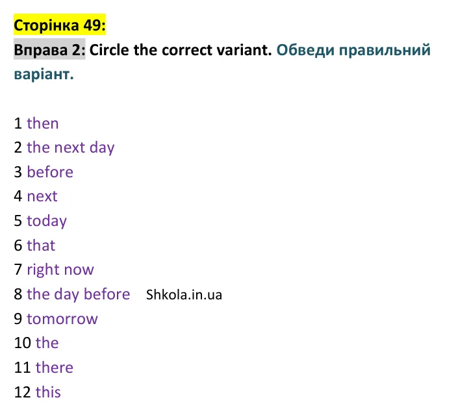Screen dimensions: 456x415
Task: Open the Shkola.in.ua watermark link
Action: [x=184, y=295]
